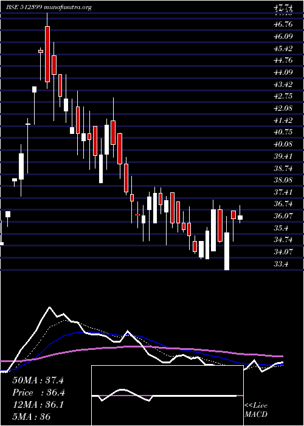Select the tallest red candlestick at the peak

click(47, 54)
